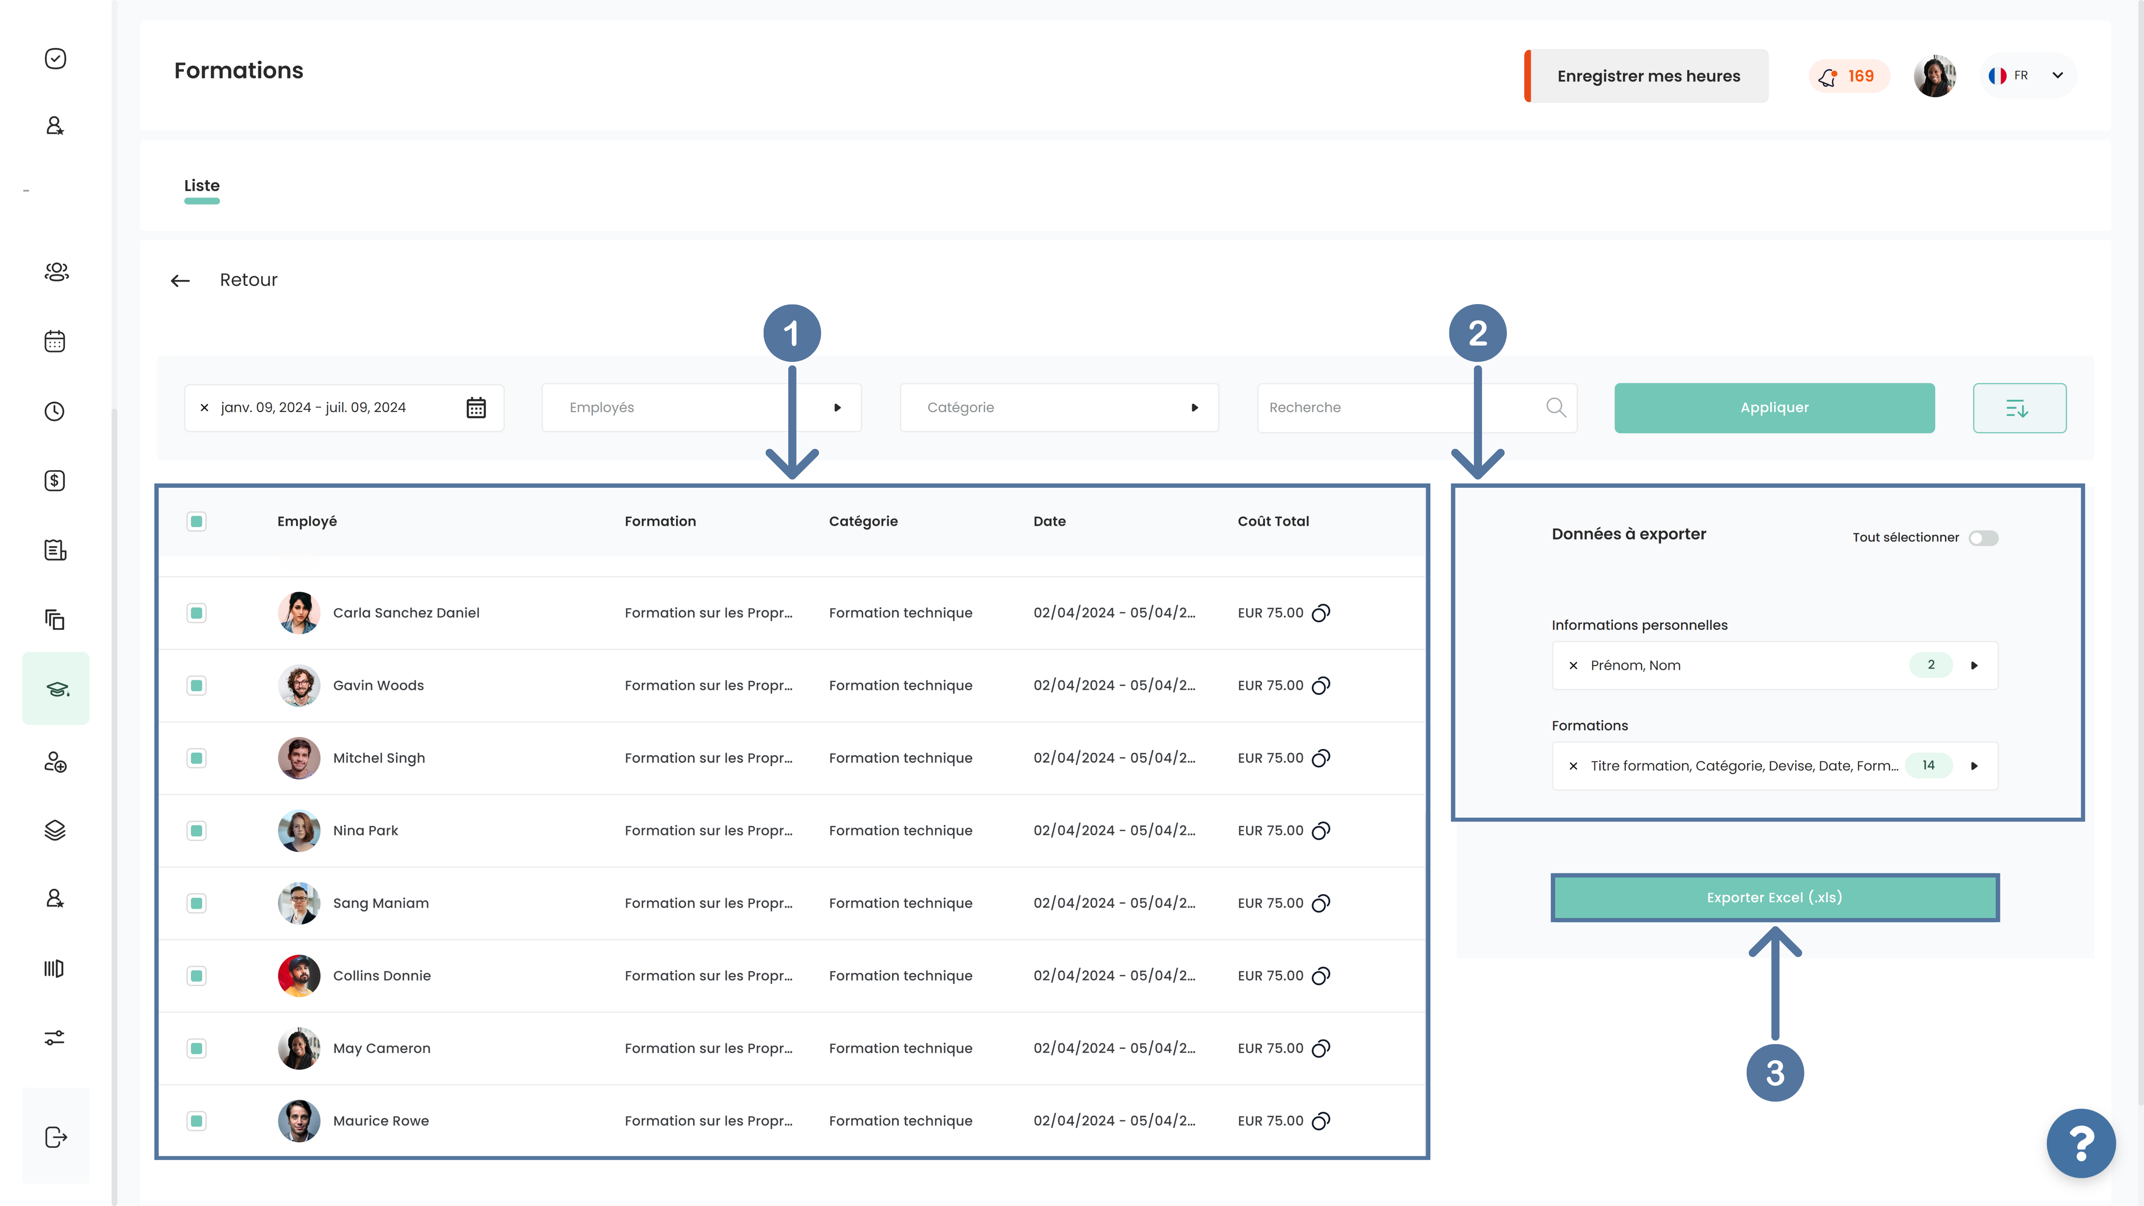Click cost detail icon for Carla Sanchez Daniel

point(1321,614)
